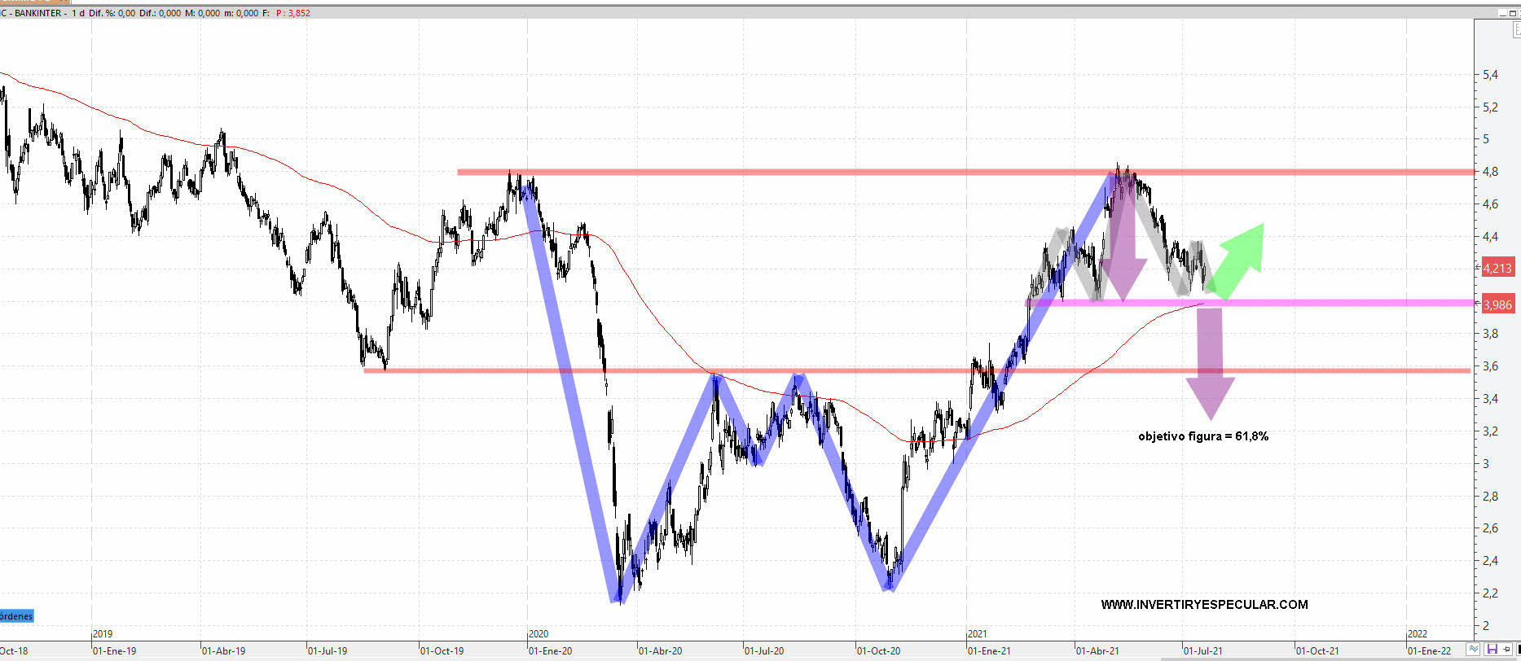Click the magenta horizontal support line
Screen dimensions: 1521x661
pyautogui.click(x=1344, y=303)
